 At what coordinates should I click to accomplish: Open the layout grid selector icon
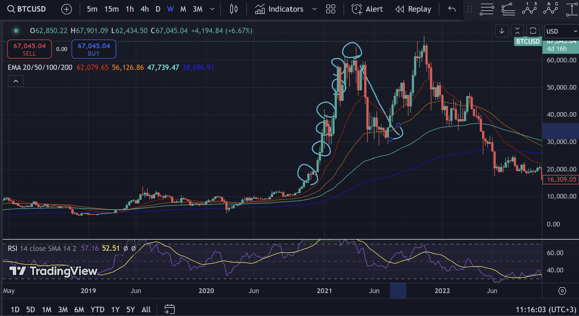[331, 9]
